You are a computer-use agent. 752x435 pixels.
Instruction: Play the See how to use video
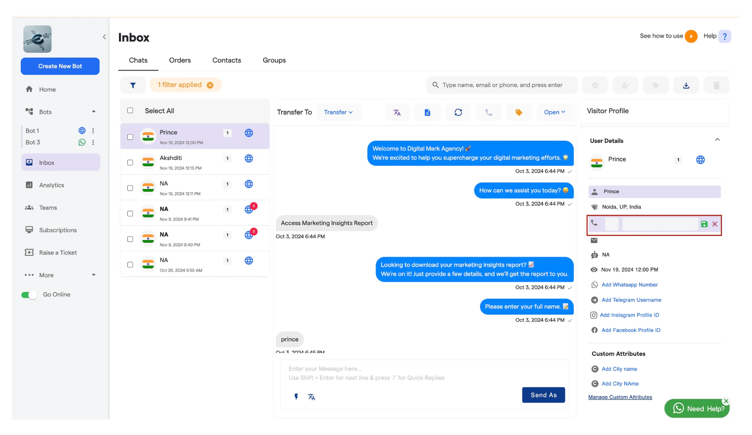pos(691,36)
